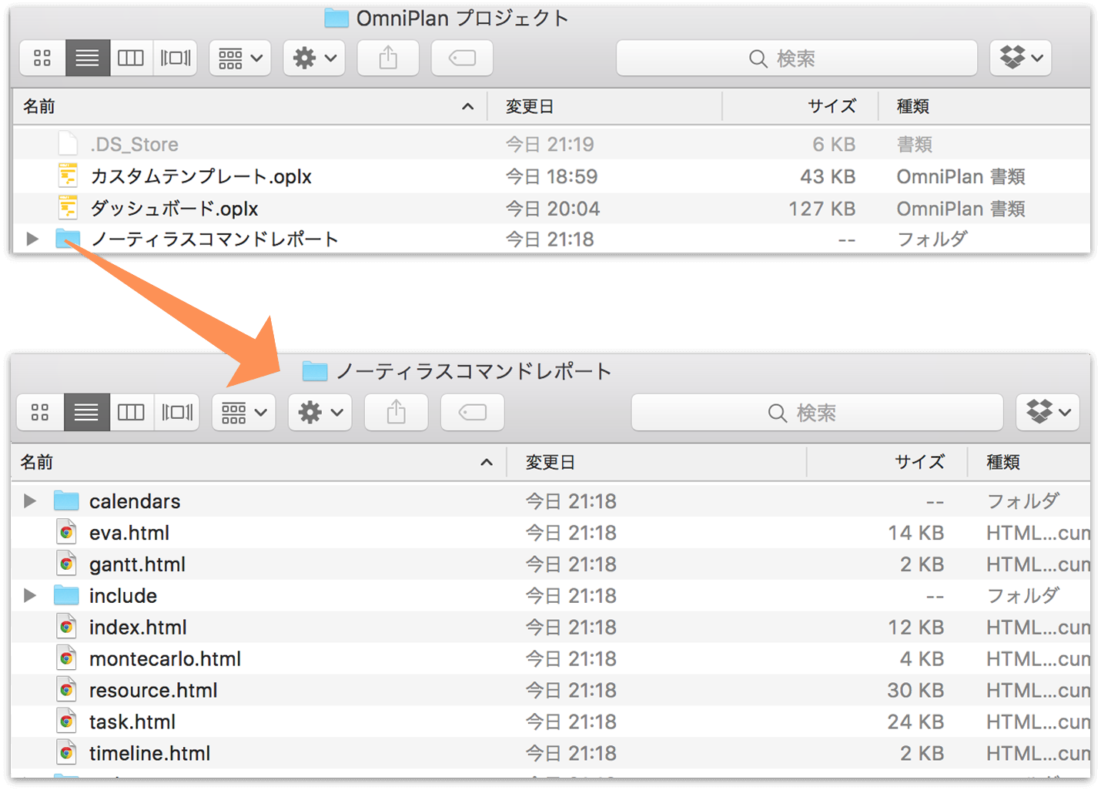Viewport: 1101px width, 790px height.
Task: Click share button in bottom window
Action: click(396, 412)
